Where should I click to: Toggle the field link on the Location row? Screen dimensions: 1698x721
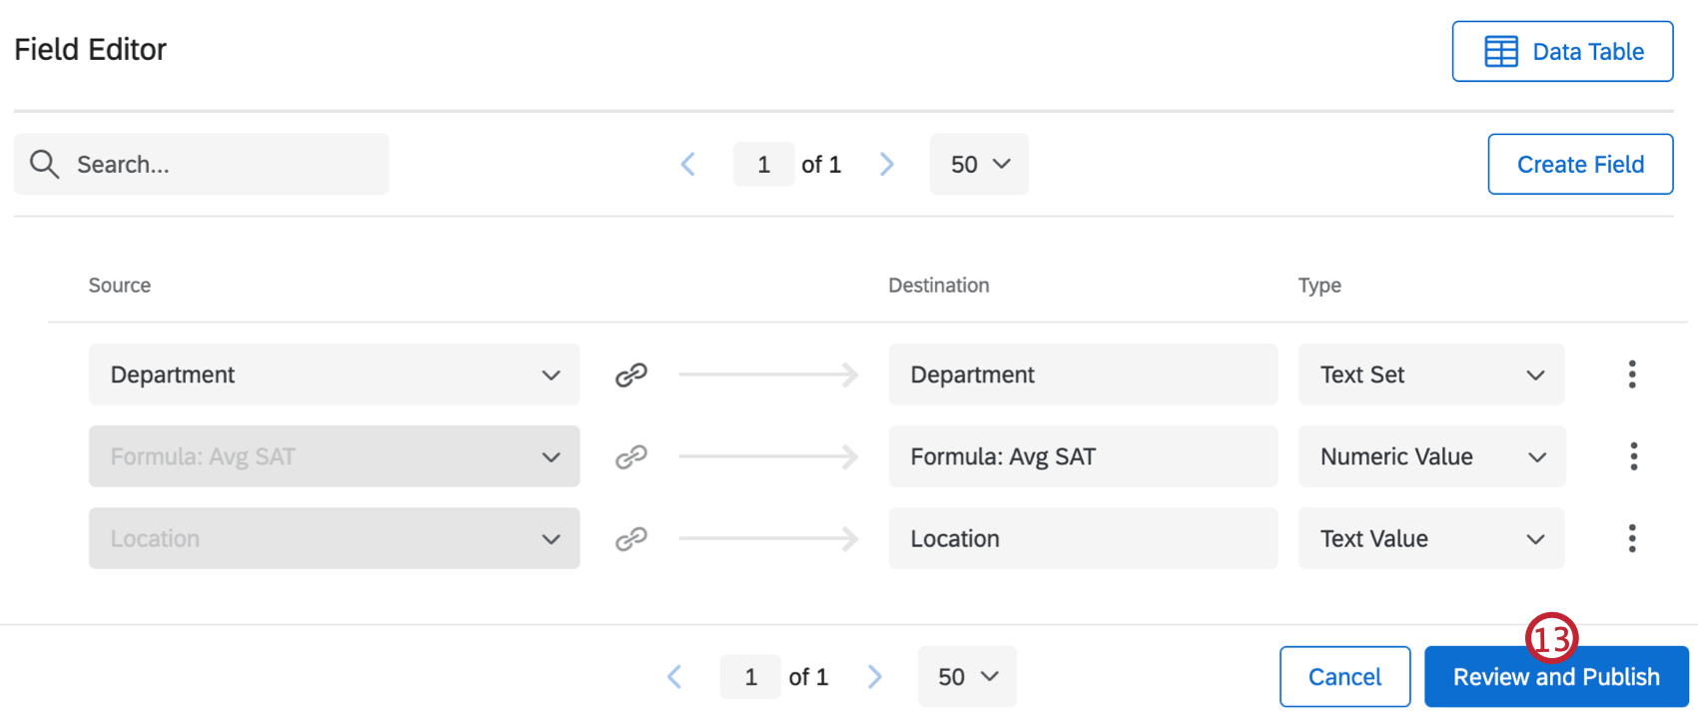pos(632,538)
